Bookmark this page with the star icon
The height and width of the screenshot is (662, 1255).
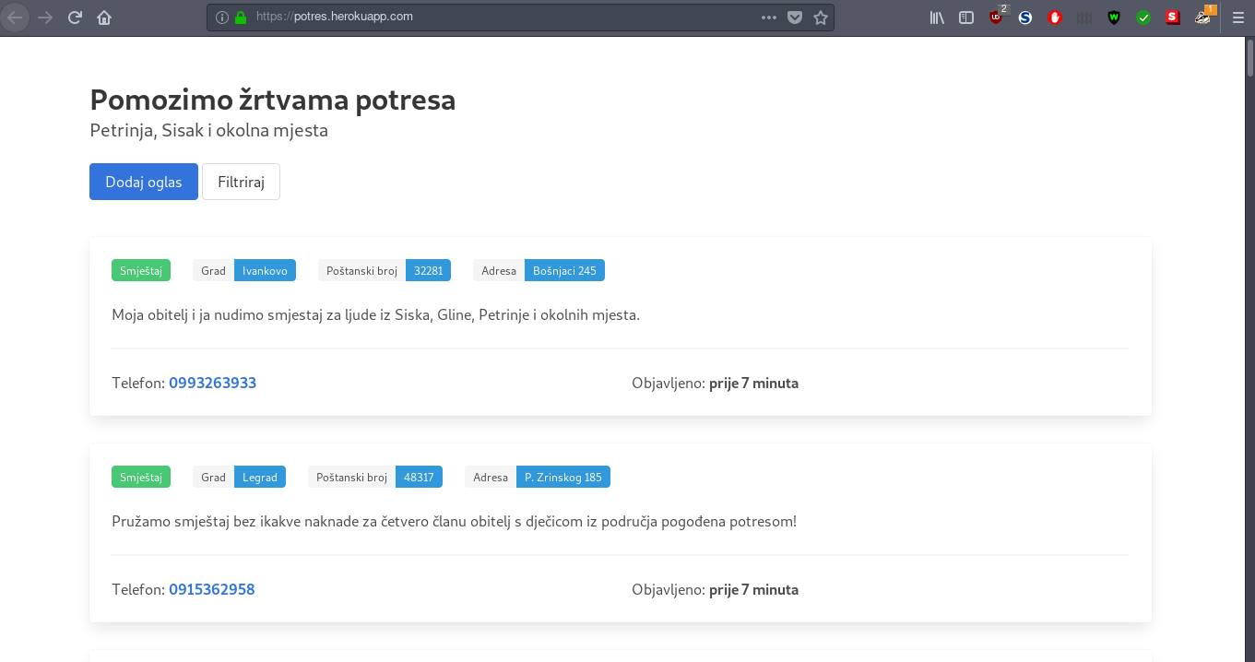(820, 17)
